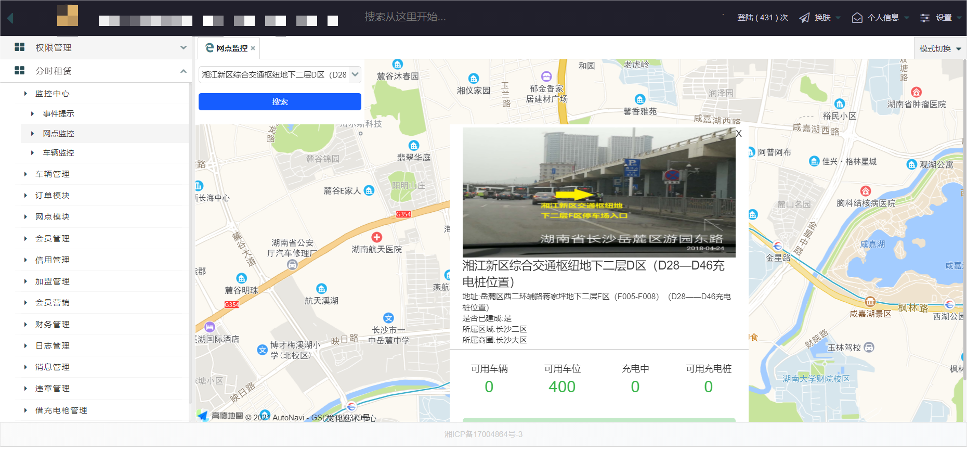Open the 设置 dropdown menu
Image resolution: width=967 pixels, height=450 pixels.
tap(959, 18)
